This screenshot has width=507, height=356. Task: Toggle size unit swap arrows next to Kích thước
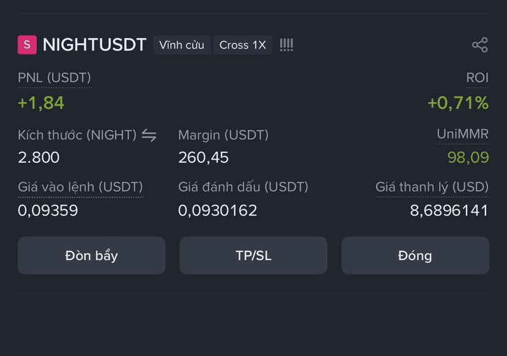149,135
